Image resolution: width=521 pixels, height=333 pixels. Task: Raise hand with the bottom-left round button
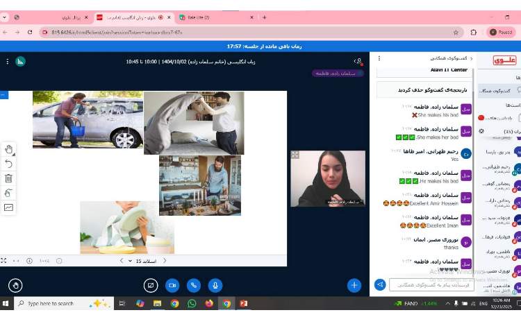(x=15, y=286)
